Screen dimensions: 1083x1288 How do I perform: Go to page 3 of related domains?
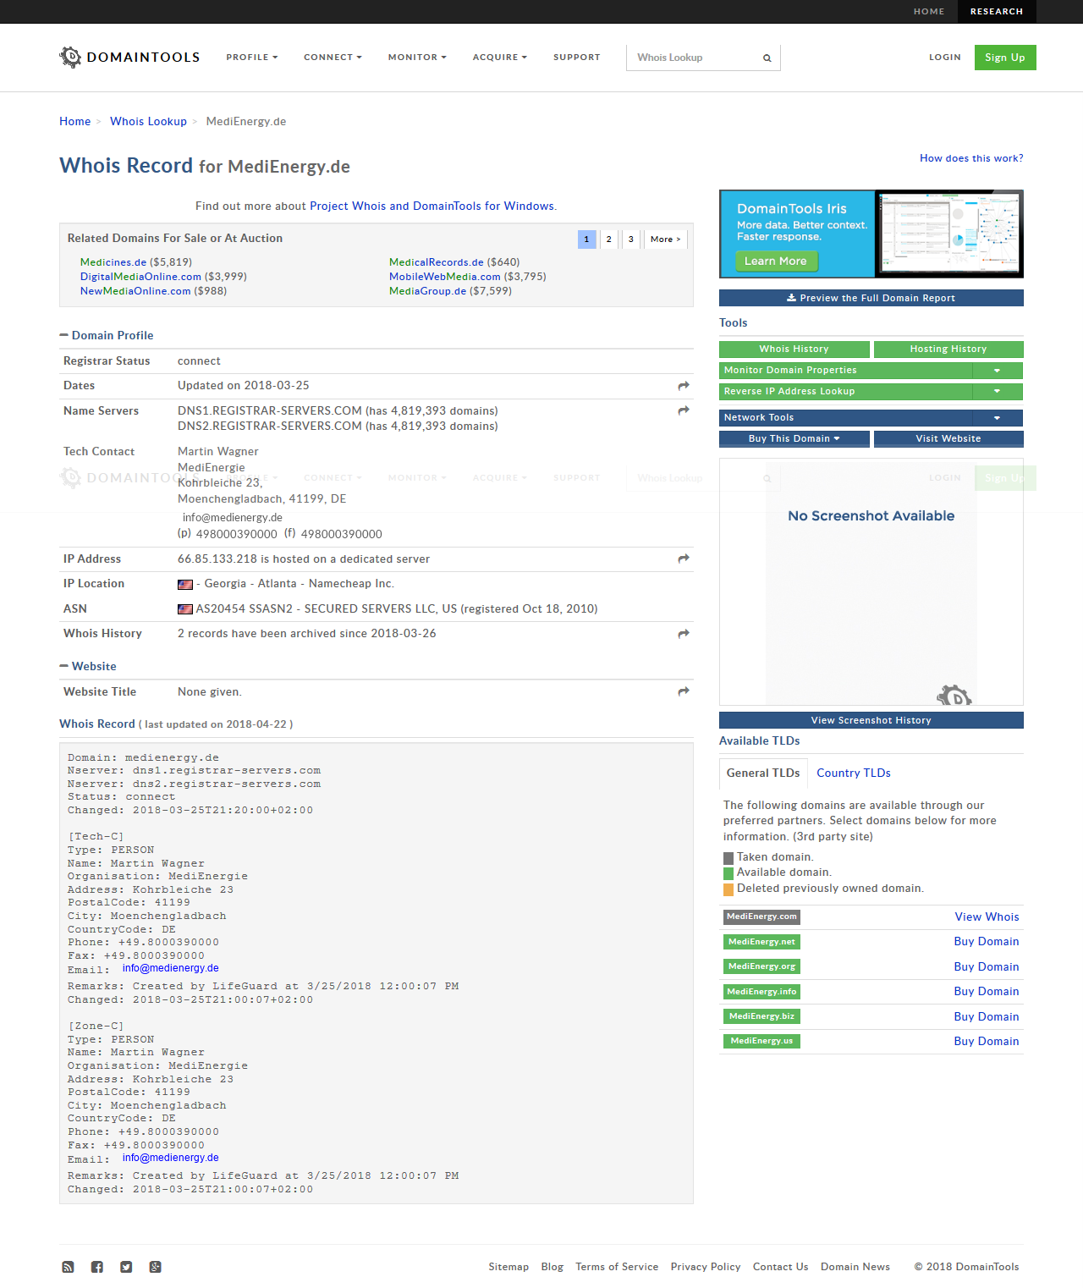point(630,239)
